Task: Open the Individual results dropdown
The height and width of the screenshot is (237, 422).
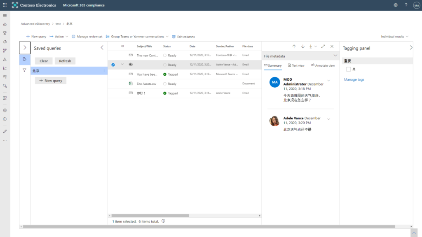Action: pos(394,37)
